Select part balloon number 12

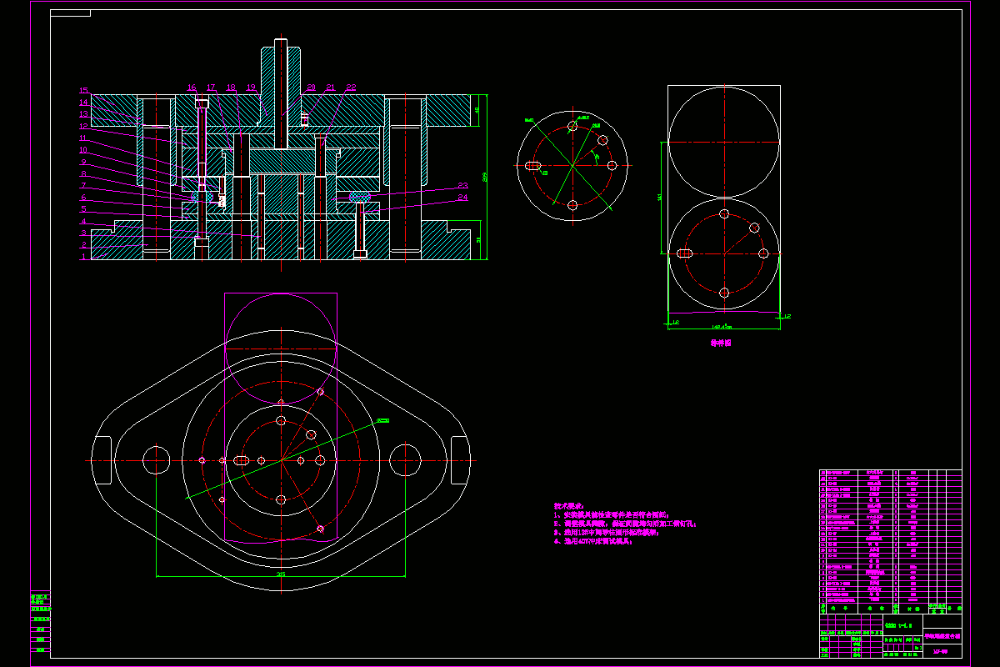(x=83, y=125)
